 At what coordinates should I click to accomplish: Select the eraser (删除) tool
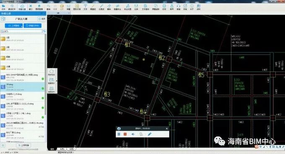109,7
